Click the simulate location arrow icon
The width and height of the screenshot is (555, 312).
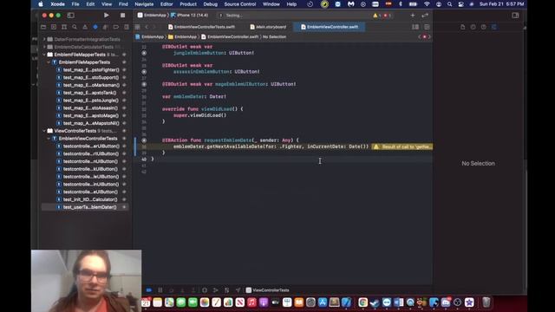pos(238,290)
